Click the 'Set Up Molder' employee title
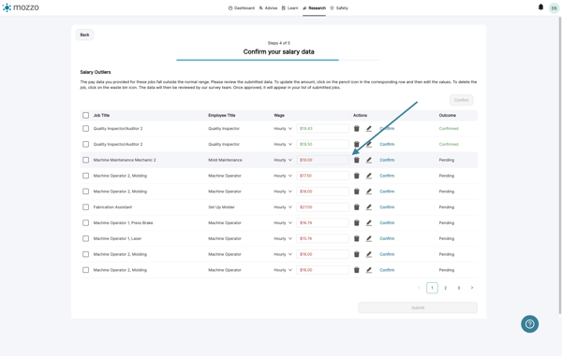This screenshot has height=356, width=562. click(221, 206)
